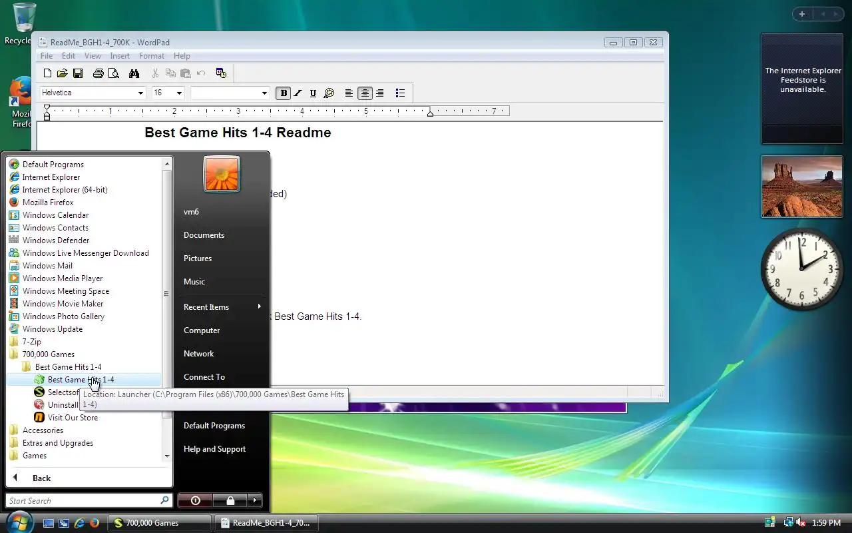Open the font color palette button
Screen dimensions: 852x533
[x=328, y=93]
